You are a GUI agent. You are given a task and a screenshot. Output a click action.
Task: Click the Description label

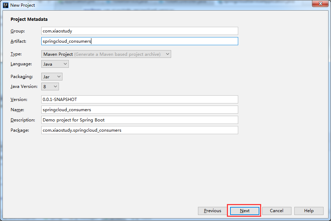[x=23, y=120]
